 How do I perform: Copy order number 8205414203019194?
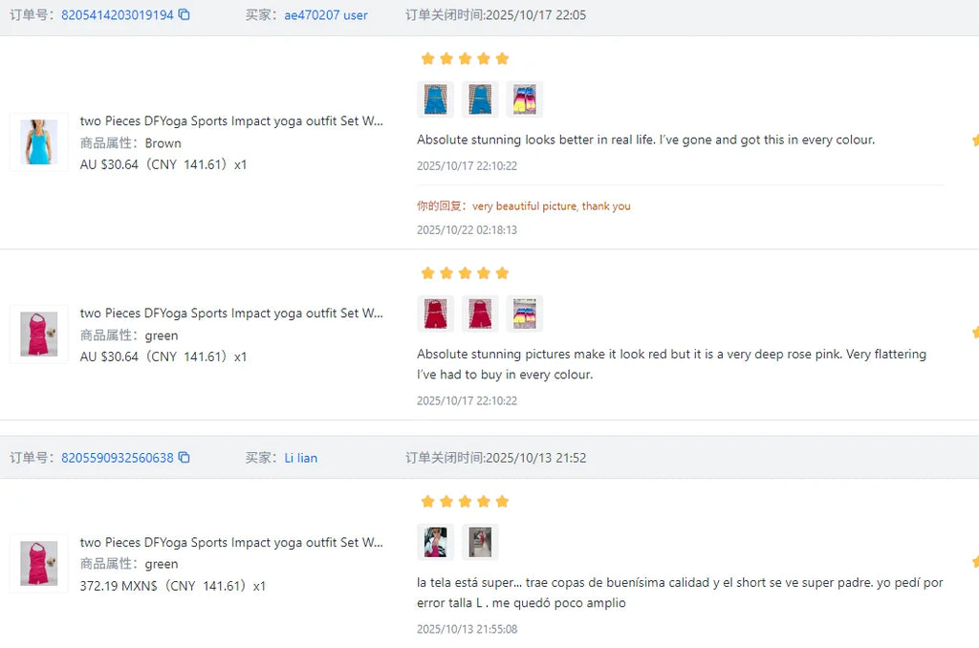(185, 14)
